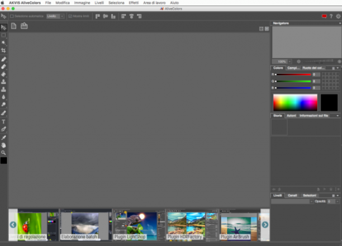The height and width of the screenshot is (246, 342).
Task: Open the settings gear icon
Action: point(338,16)
